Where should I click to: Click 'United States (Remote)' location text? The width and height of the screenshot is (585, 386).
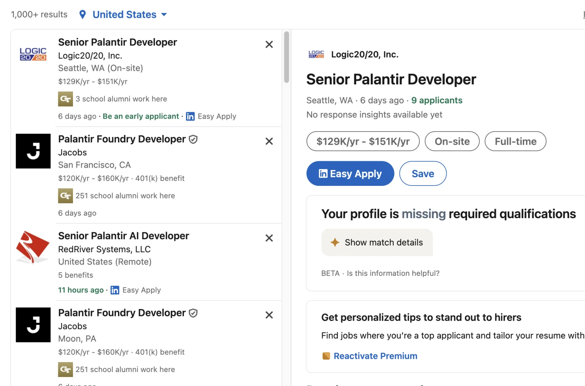click(x=105, y=262)
